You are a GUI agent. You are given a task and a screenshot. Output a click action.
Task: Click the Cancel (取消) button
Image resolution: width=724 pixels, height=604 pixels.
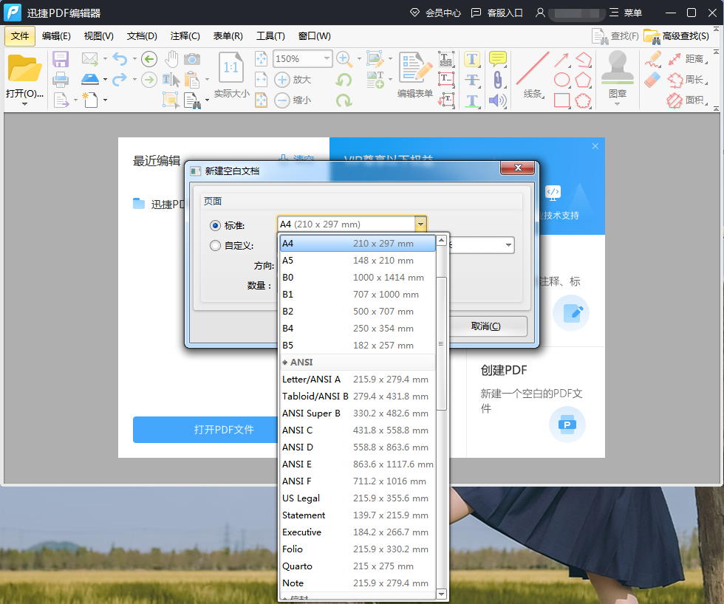[x=486, y=326]
